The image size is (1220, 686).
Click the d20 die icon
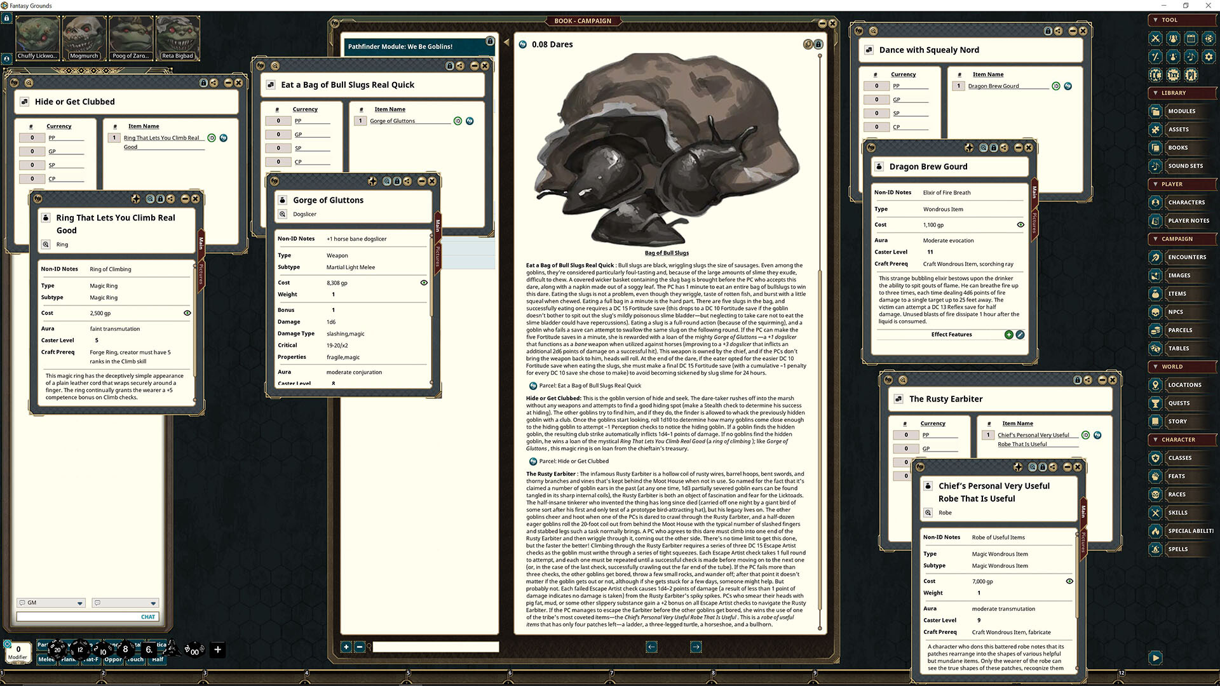tap(57, 649)
